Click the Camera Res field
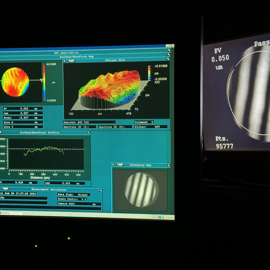270x270 pixels. (79, 204)
